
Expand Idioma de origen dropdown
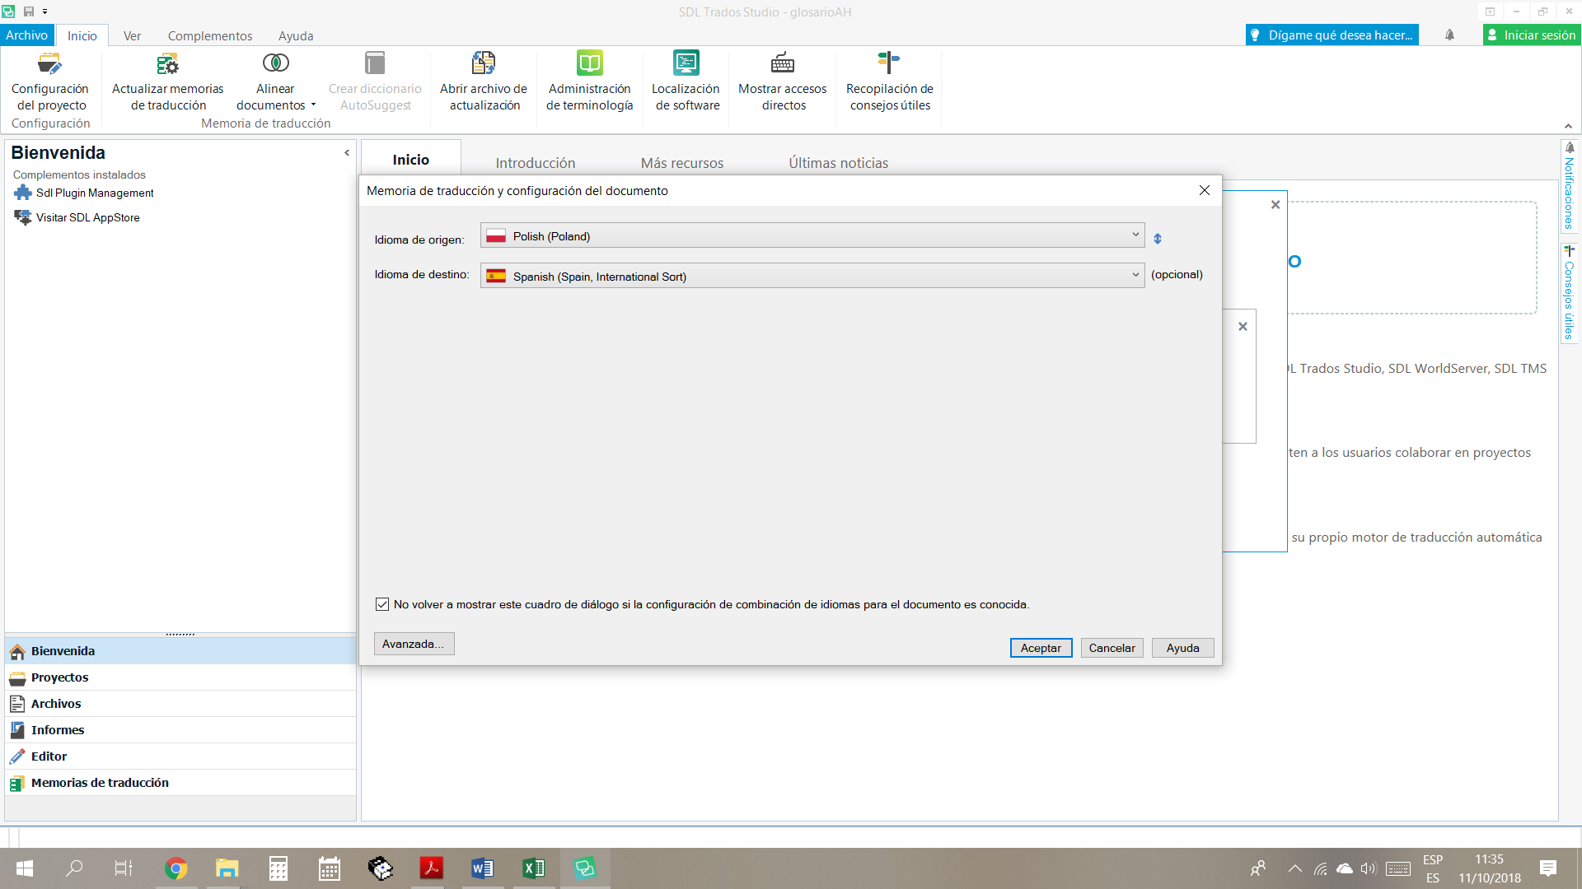1135,235
